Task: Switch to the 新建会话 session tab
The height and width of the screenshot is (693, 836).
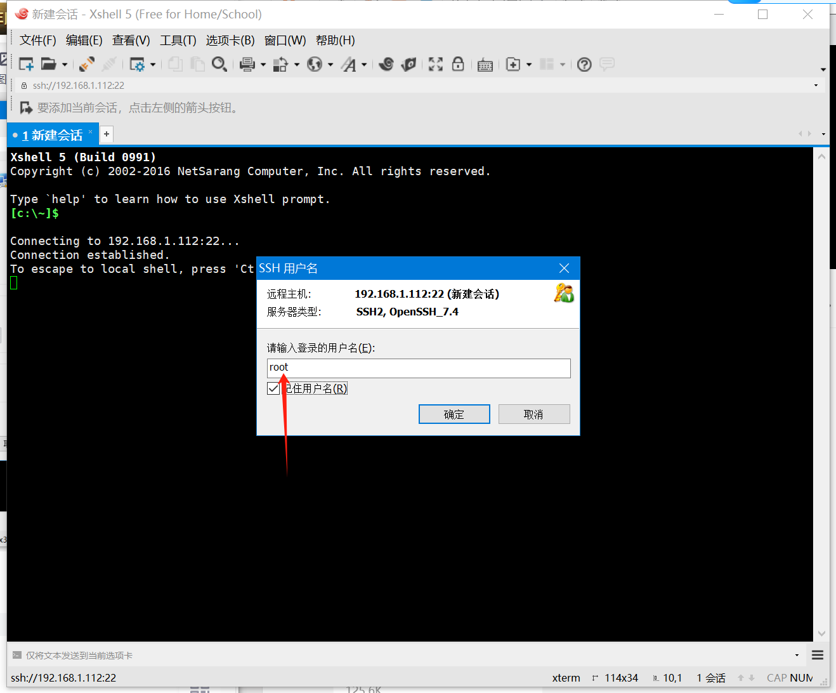Action: click(51, 134)
